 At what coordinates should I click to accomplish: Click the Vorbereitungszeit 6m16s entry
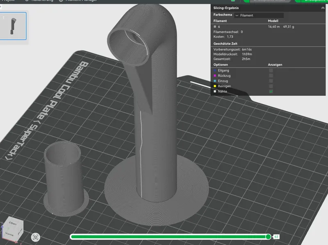click(x=232, y=49)
